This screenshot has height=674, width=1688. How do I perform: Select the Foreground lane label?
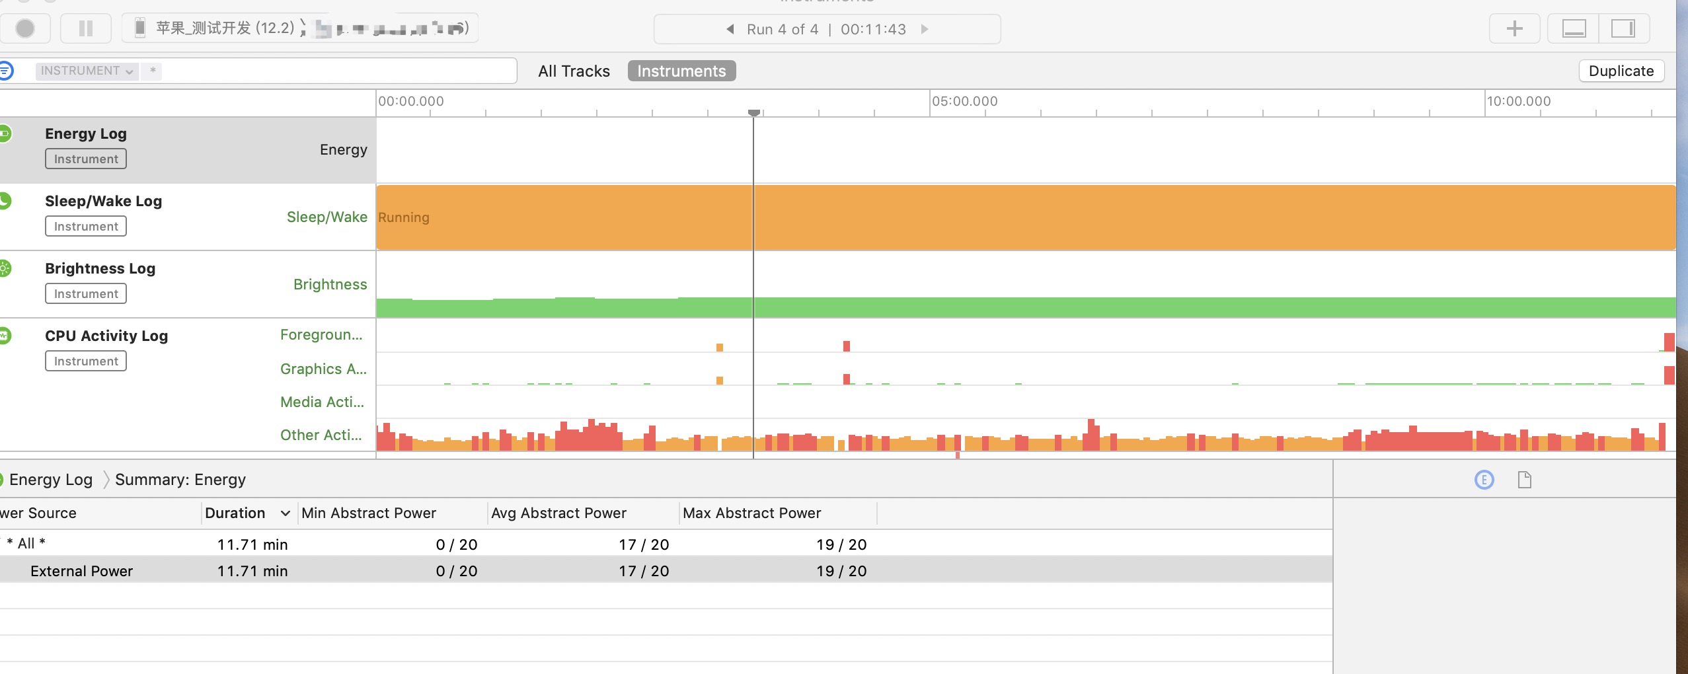tap(321, 335)
